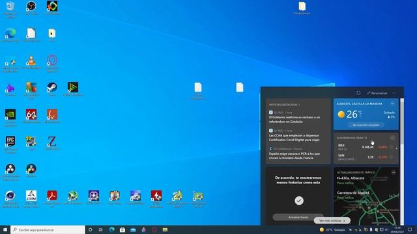
Task: Open the Certificados Covid Digital news headline
Action: coord(295,137)
